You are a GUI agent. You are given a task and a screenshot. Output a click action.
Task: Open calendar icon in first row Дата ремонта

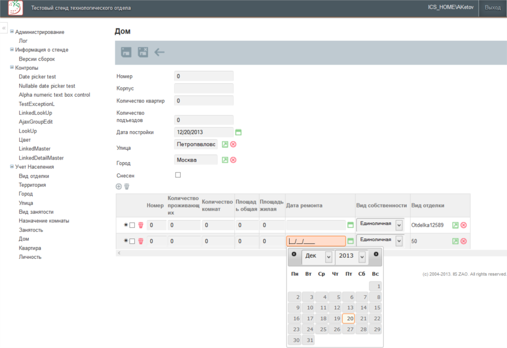coord(350,225)
